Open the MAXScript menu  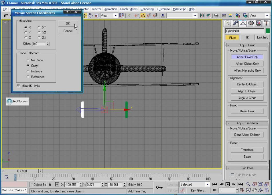point(179,9)
